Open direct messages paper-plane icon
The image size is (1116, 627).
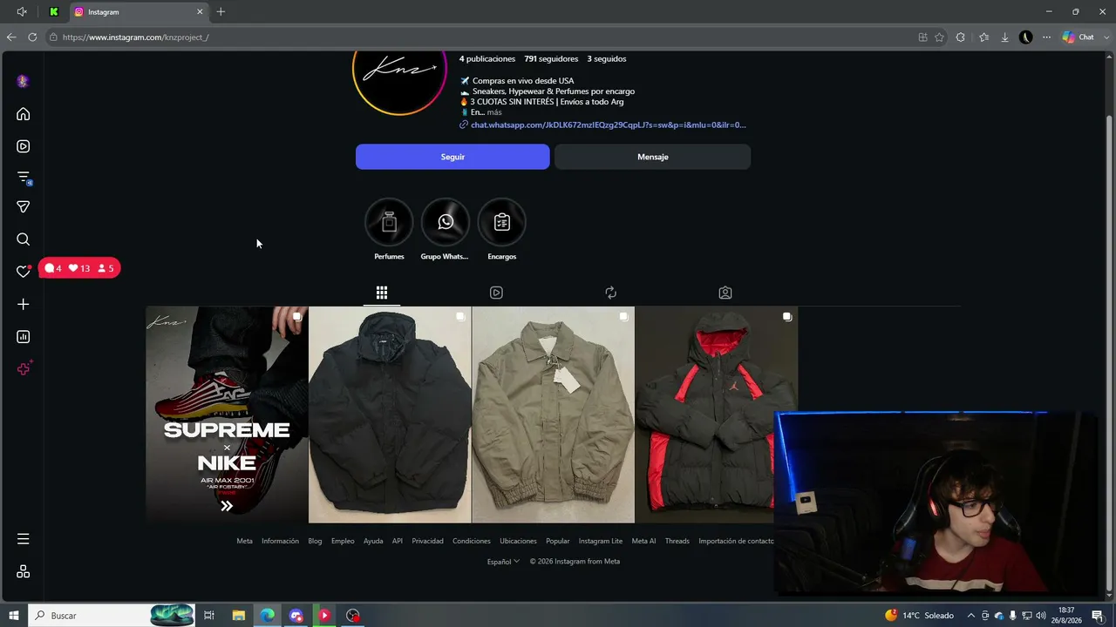pos(24,207)
